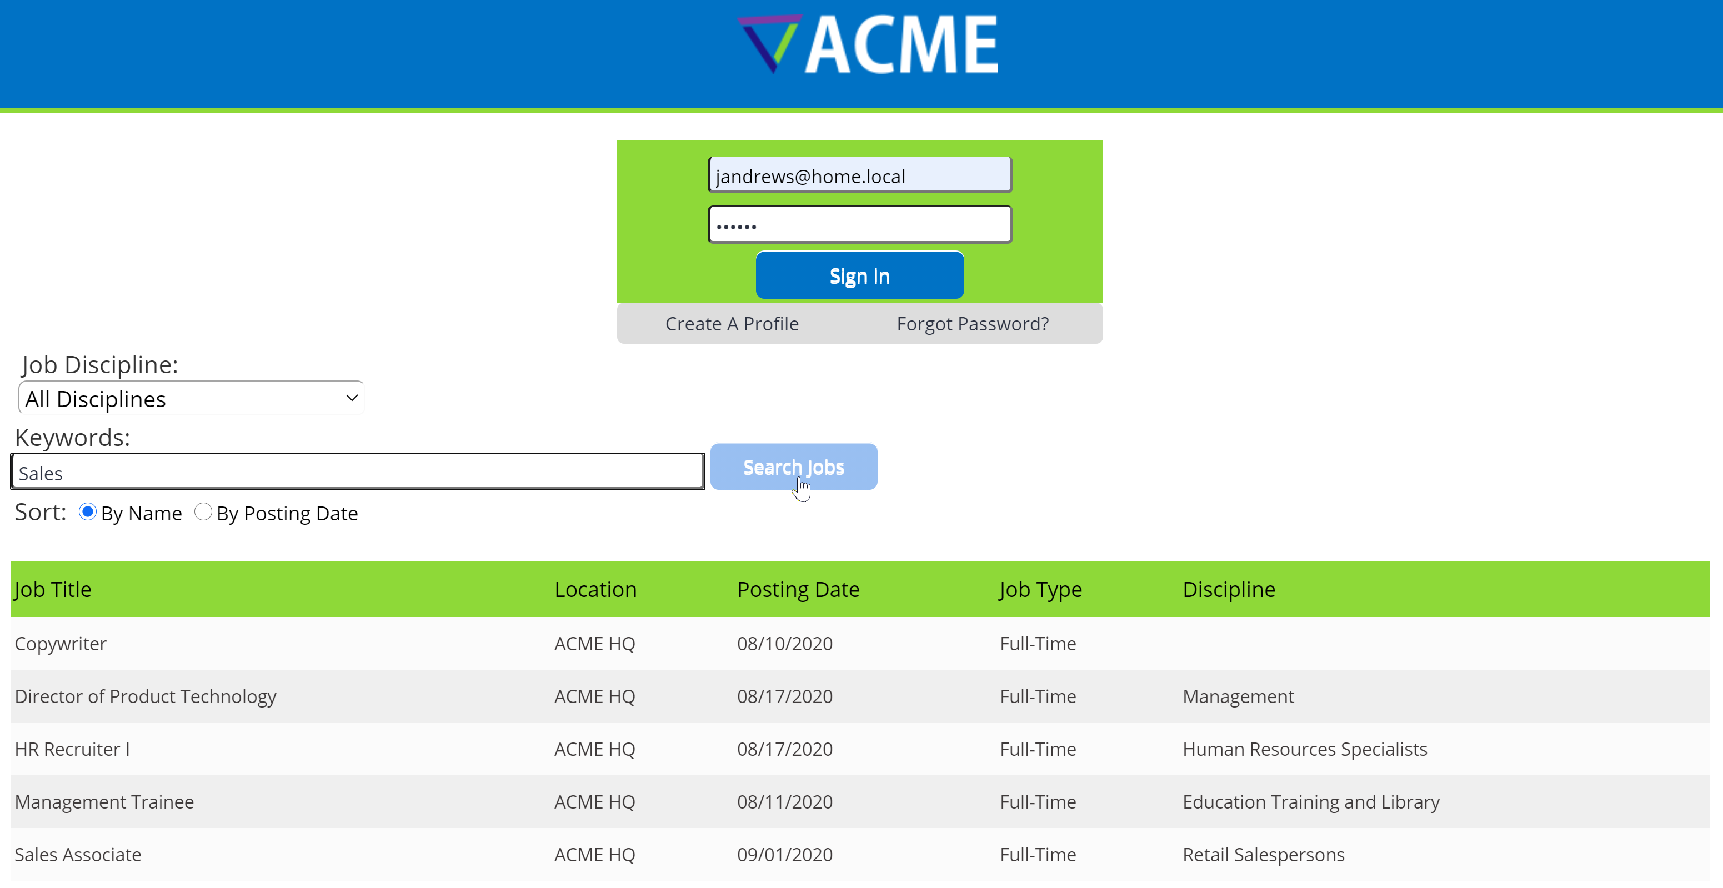Click the email field with jandrews@home.local
Image resolution: width=1723 pixels, height=888 pixels.
[859, 175]
